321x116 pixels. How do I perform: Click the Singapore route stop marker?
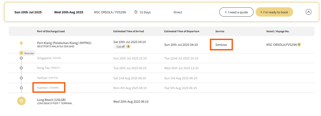tap(21, 58)
